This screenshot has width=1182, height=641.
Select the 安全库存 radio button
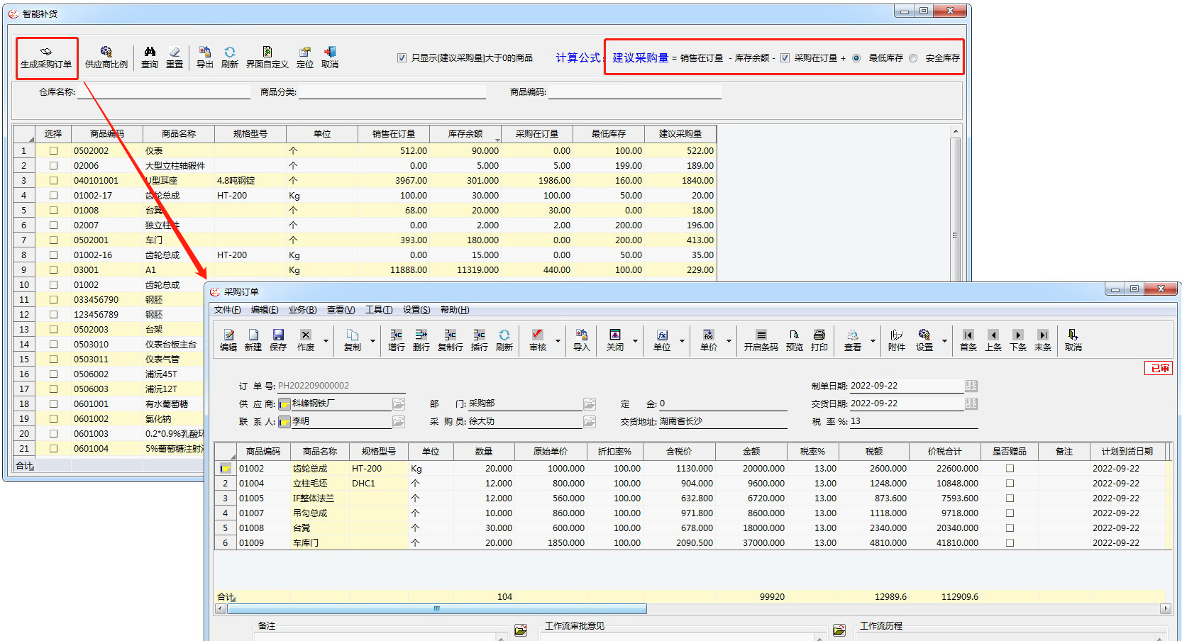(x=913, y=58)
